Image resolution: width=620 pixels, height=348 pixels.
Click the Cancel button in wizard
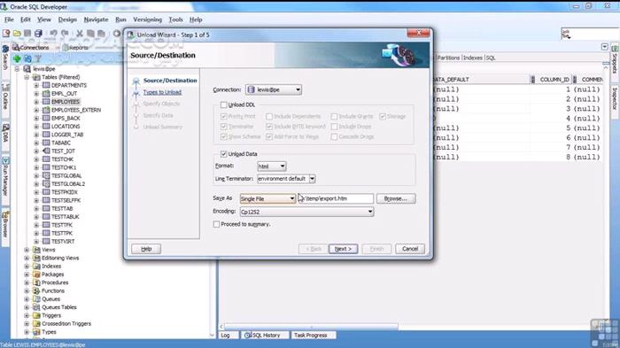pos(409,249)
